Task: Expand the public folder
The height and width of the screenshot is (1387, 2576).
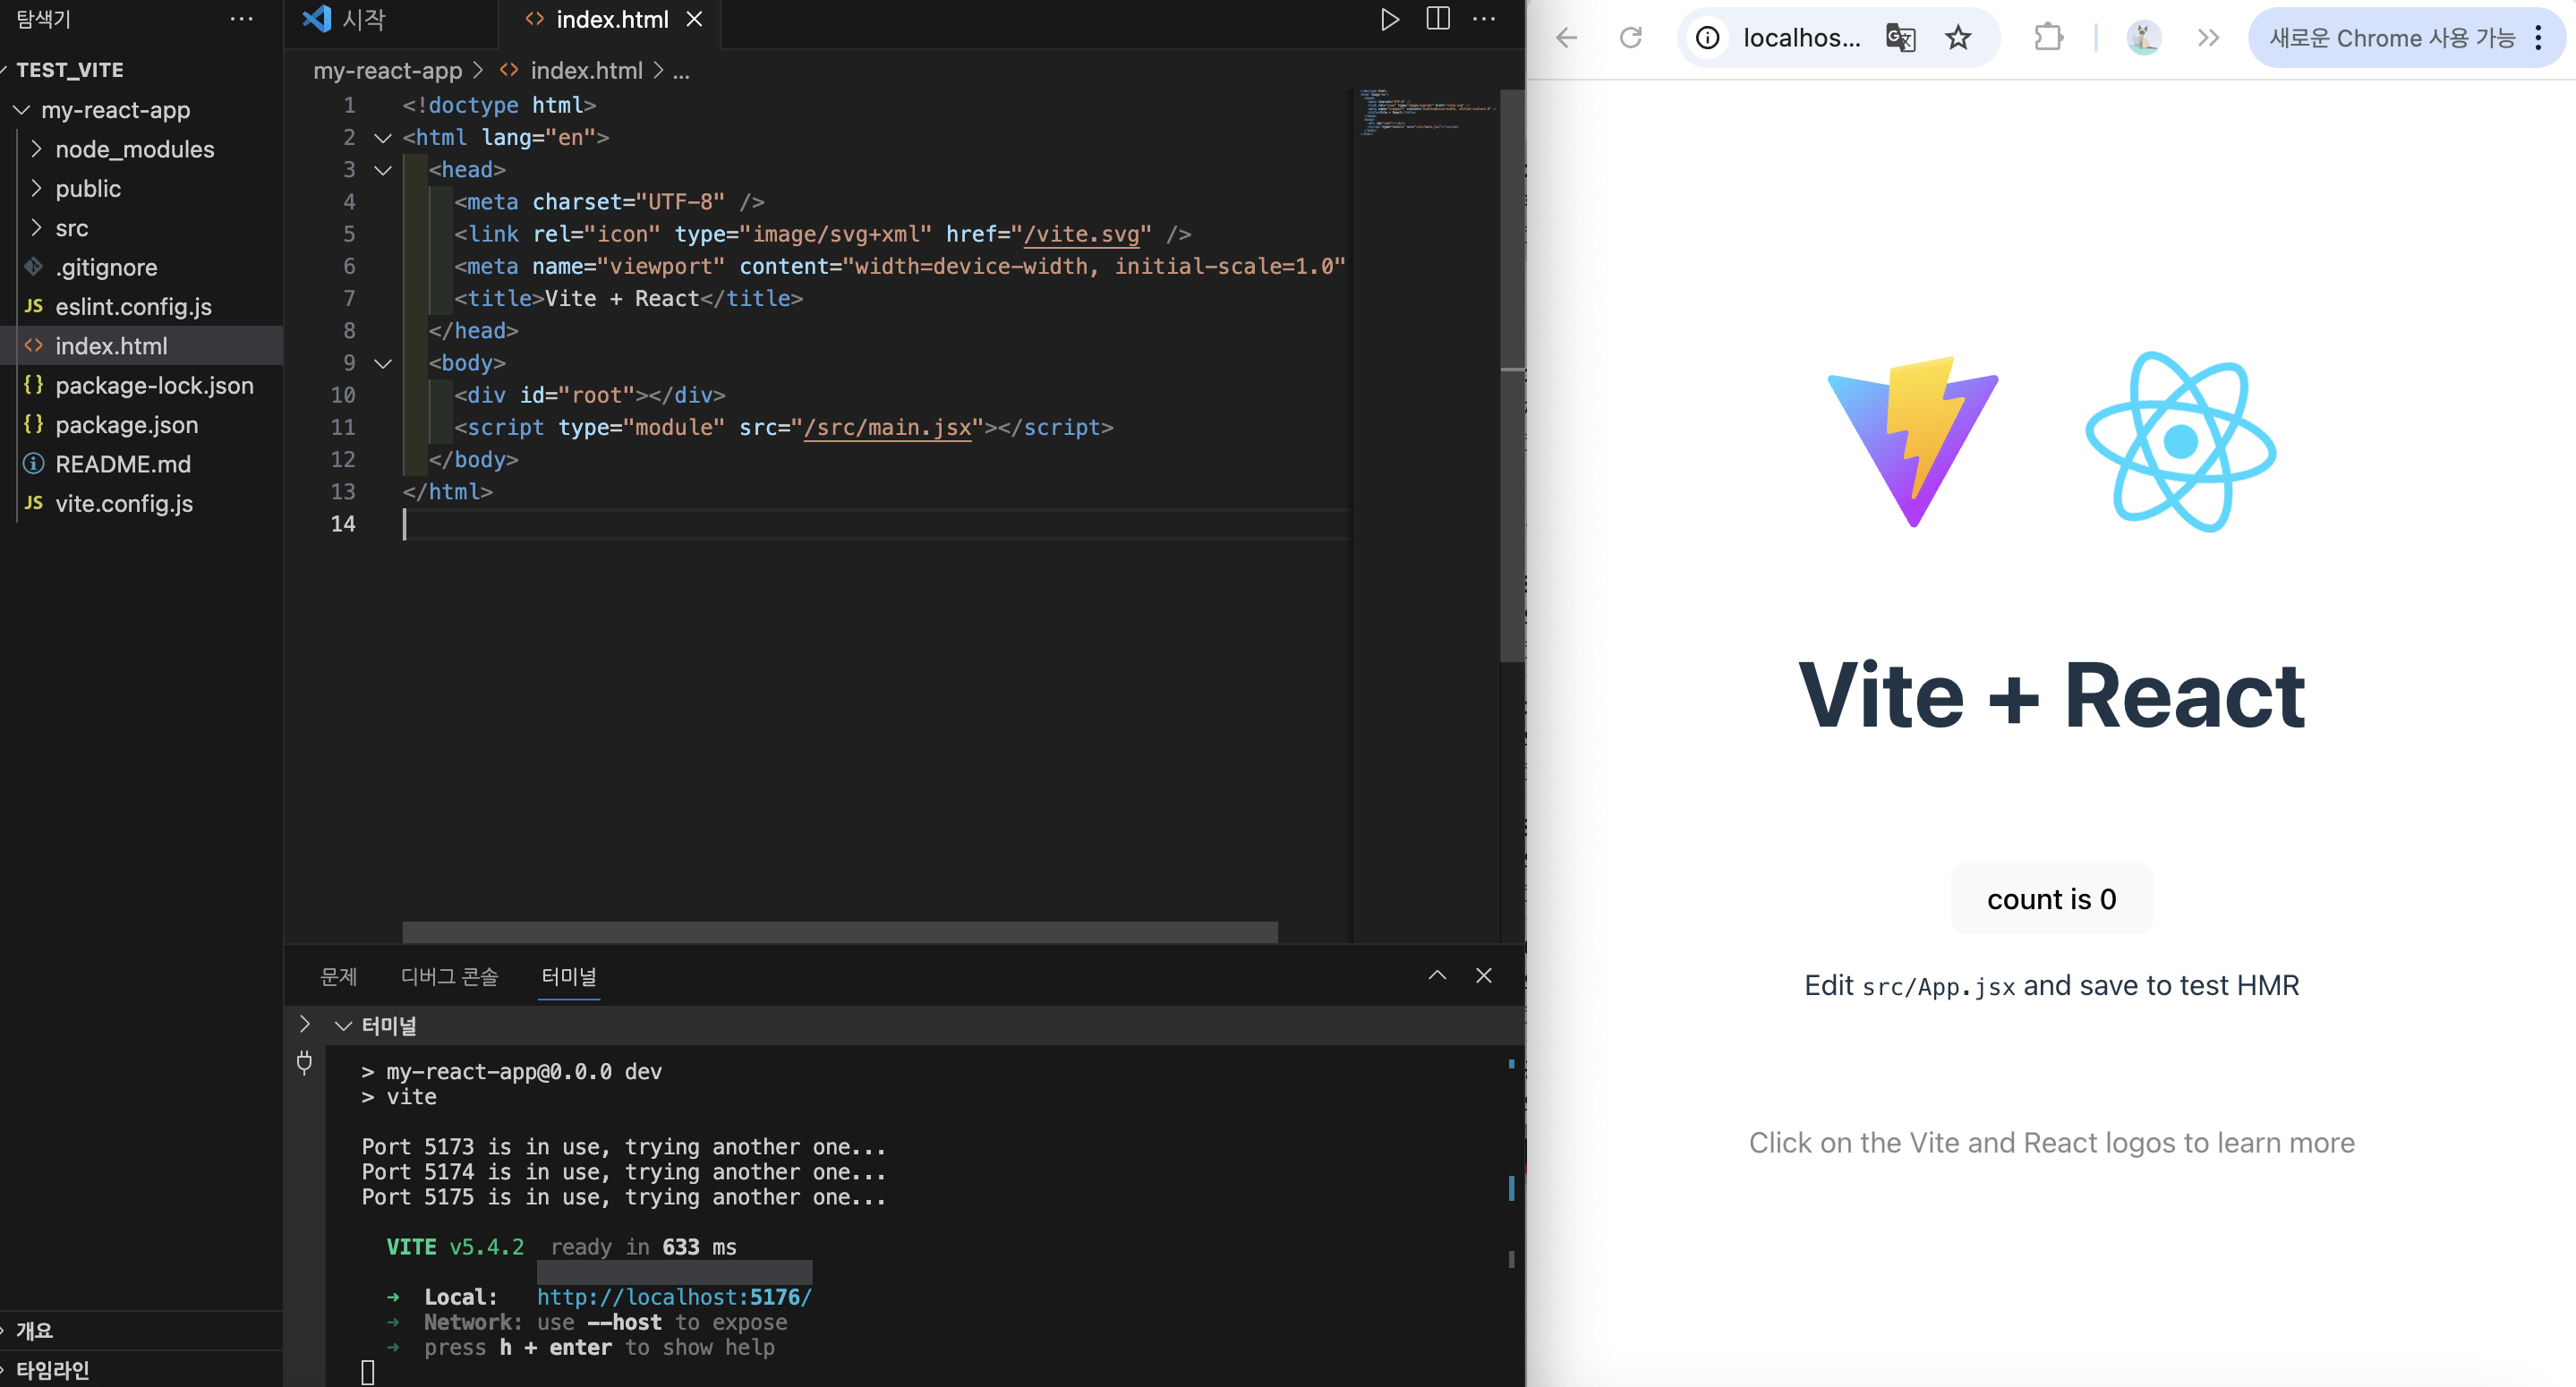Action: 37,188
